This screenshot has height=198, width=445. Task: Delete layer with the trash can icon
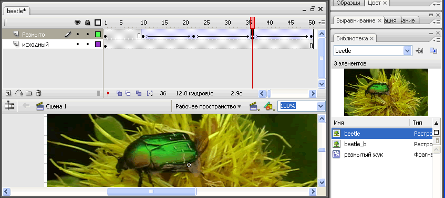[38, 93]
